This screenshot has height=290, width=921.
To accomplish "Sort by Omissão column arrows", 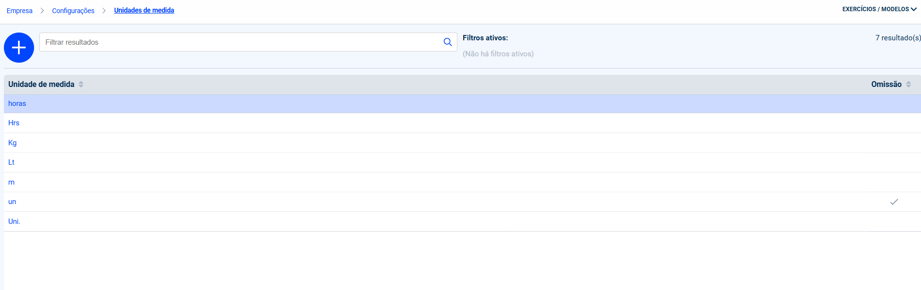I will [x=908, y=85].
